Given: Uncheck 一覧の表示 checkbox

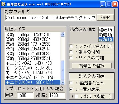Looking at the screenshot, I should click(71, 89).
